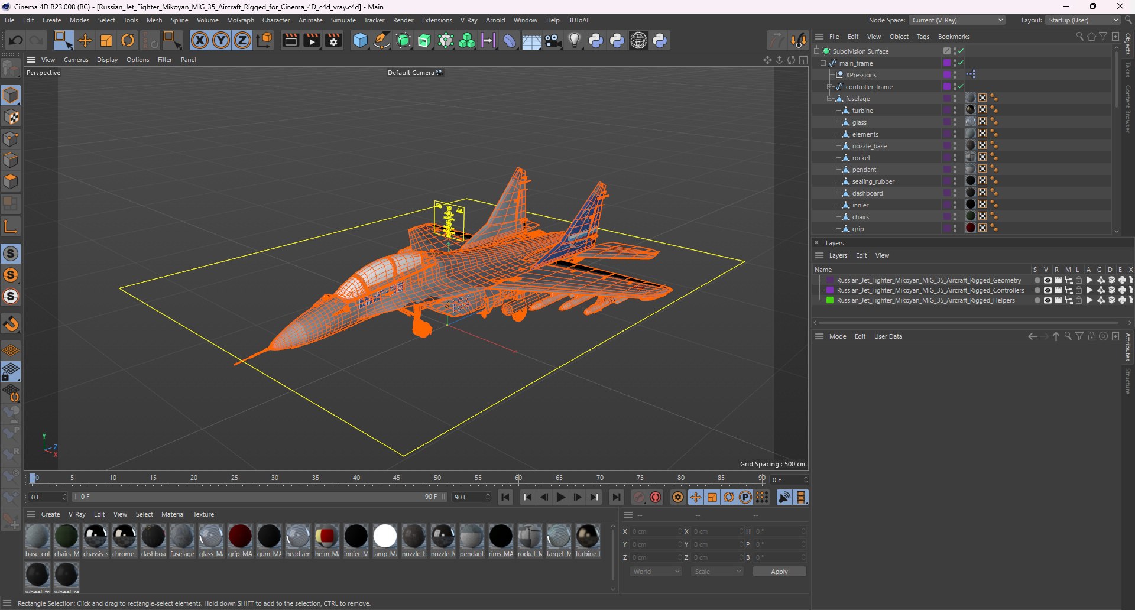
Task: Open the Layout Startup dropdown
Action: (1083, 20)
